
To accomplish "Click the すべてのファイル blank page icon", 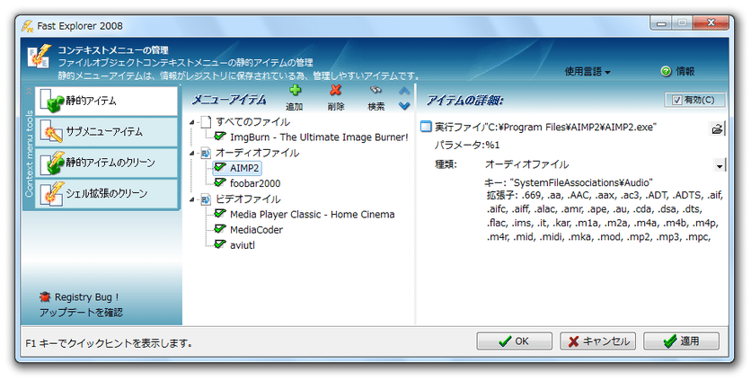I will pos(206,121).
